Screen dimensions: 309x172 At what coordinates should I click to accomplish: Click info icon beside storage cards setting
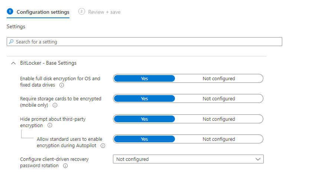click(x=55, y=105)
